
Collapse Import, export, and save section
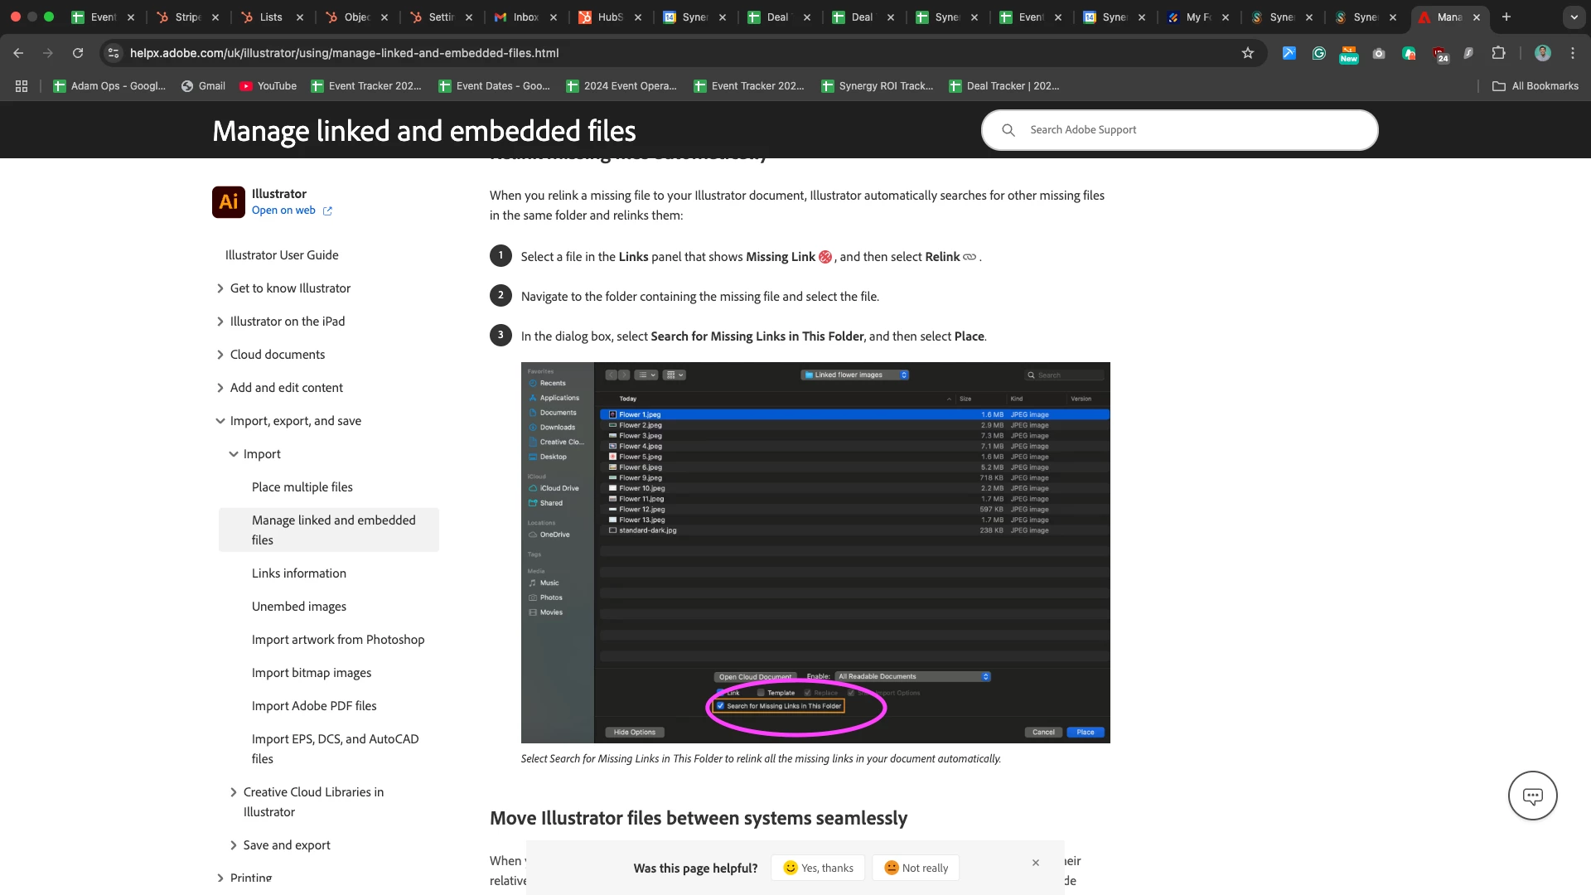(x=220, y=421)
